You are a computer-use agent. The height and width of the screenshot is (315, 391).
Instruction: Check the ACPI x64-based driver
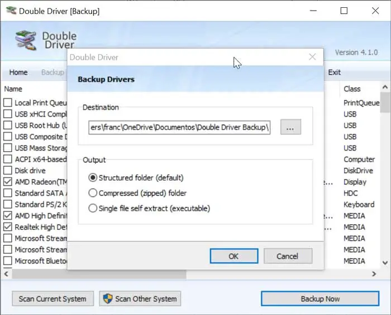[x=8, y=159]
